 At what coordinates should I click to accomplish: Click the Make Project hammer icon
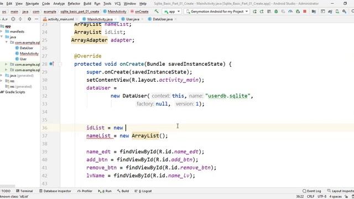[156, 11]
